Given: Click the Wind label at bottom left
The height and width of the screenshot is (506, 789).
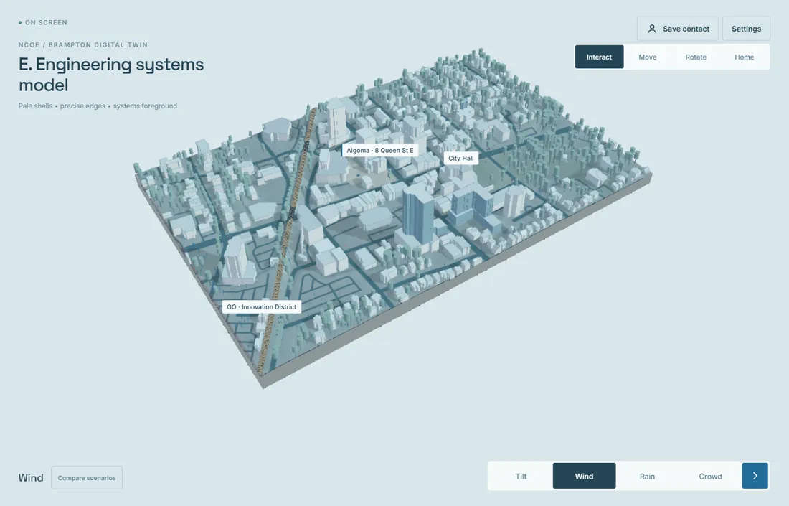Looking at the screenshot, I should (x=31, y=478).
